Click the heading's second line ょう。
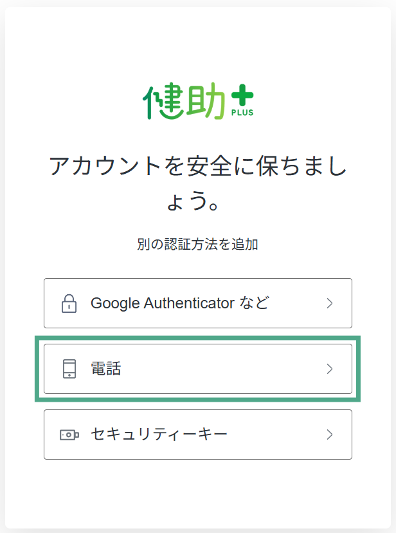 coord(198,201)
